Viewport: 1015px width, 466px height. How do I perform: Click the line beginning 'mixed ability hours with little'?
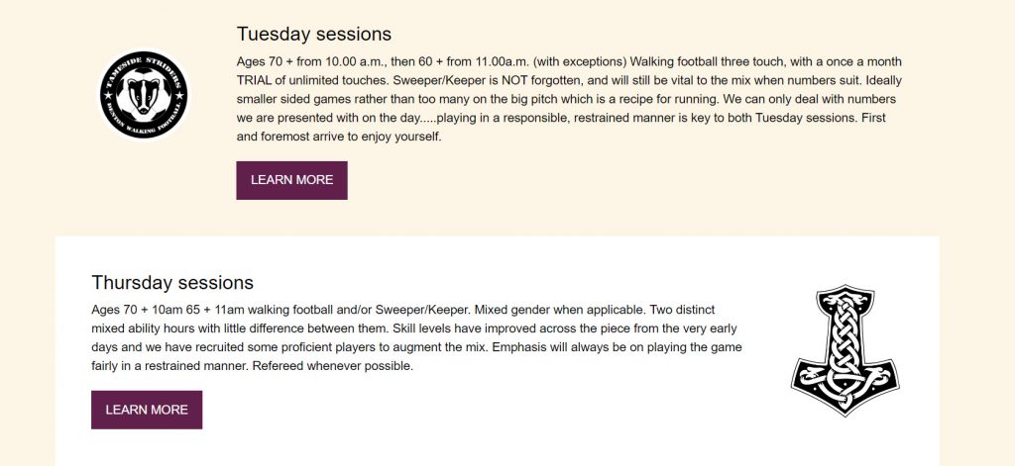tap(414, 328)
